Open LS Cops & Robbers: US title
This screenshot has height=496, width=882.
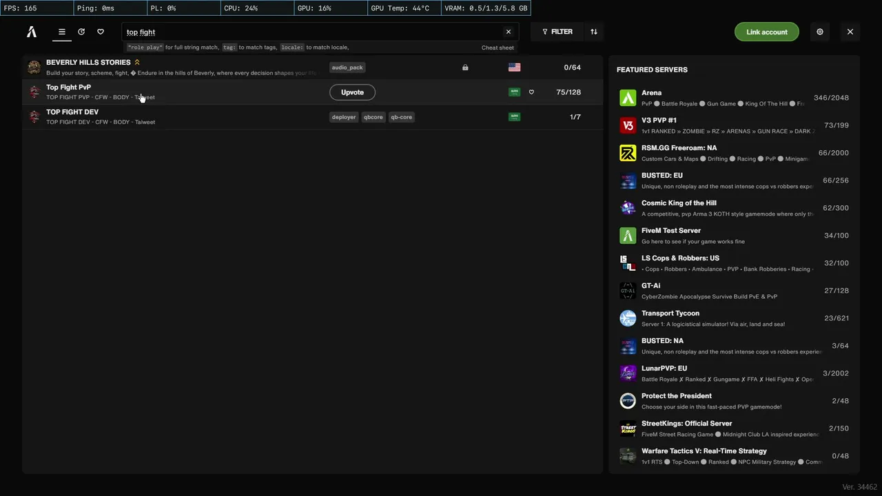(680, 258)
